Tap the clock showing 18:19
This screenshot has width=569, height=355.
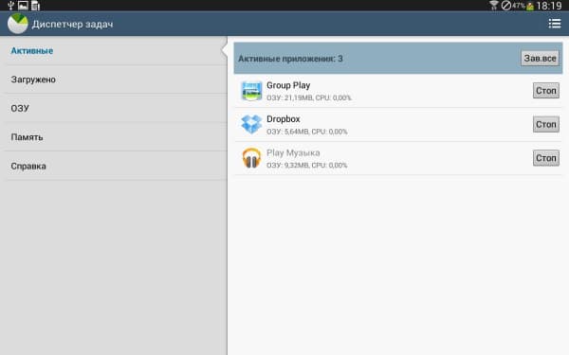pyautogui.click(x=549, y=6)
